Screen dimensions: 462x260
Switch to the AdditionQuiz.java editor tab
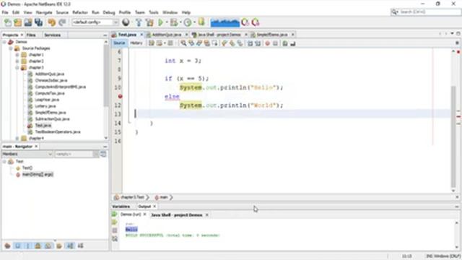pos(167,35)
